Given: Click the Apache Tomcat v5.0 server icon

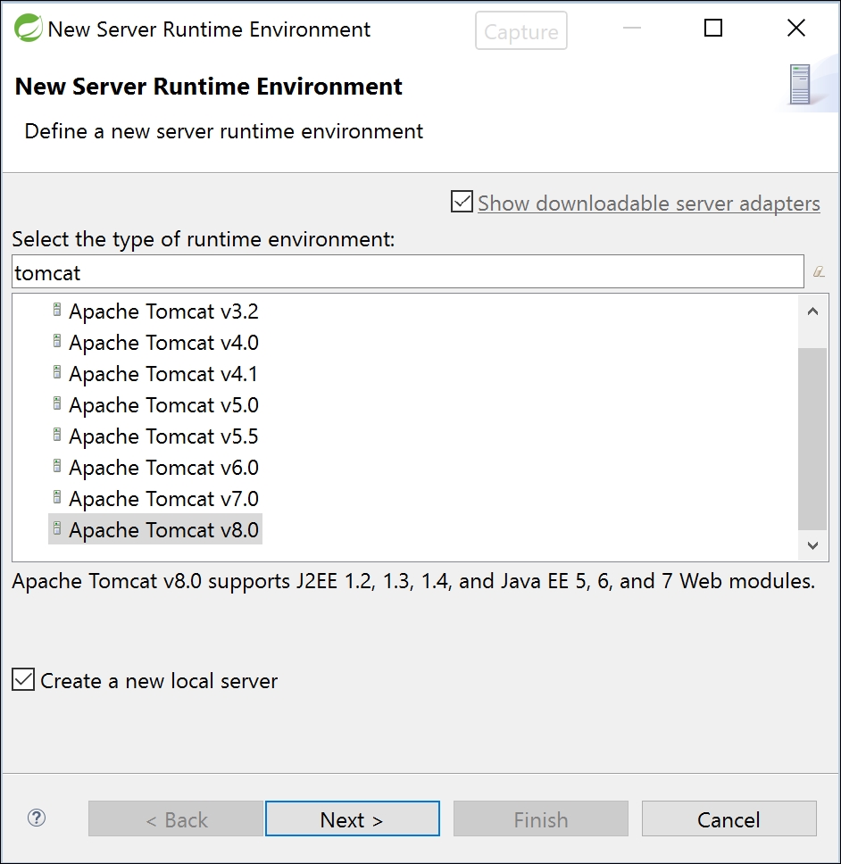Looking at the screenshot, I should (x=57, y=404).
